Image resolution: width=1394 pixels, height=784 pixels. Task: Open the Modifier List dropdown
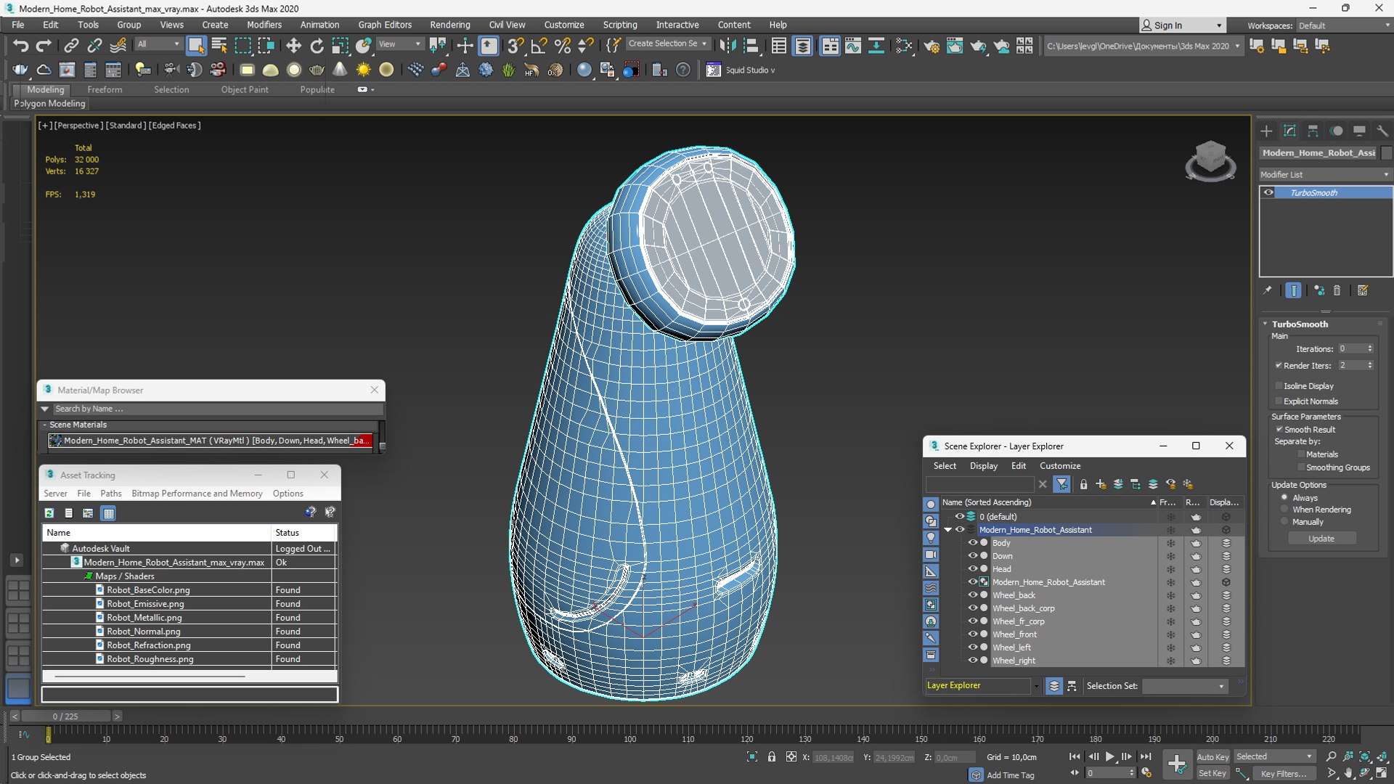(1324, 174)
